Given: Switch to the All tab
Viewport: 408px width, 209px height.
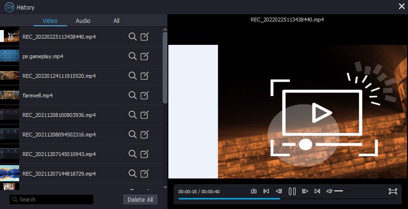Looking at the screenshot, I should (x=116, y=21).
